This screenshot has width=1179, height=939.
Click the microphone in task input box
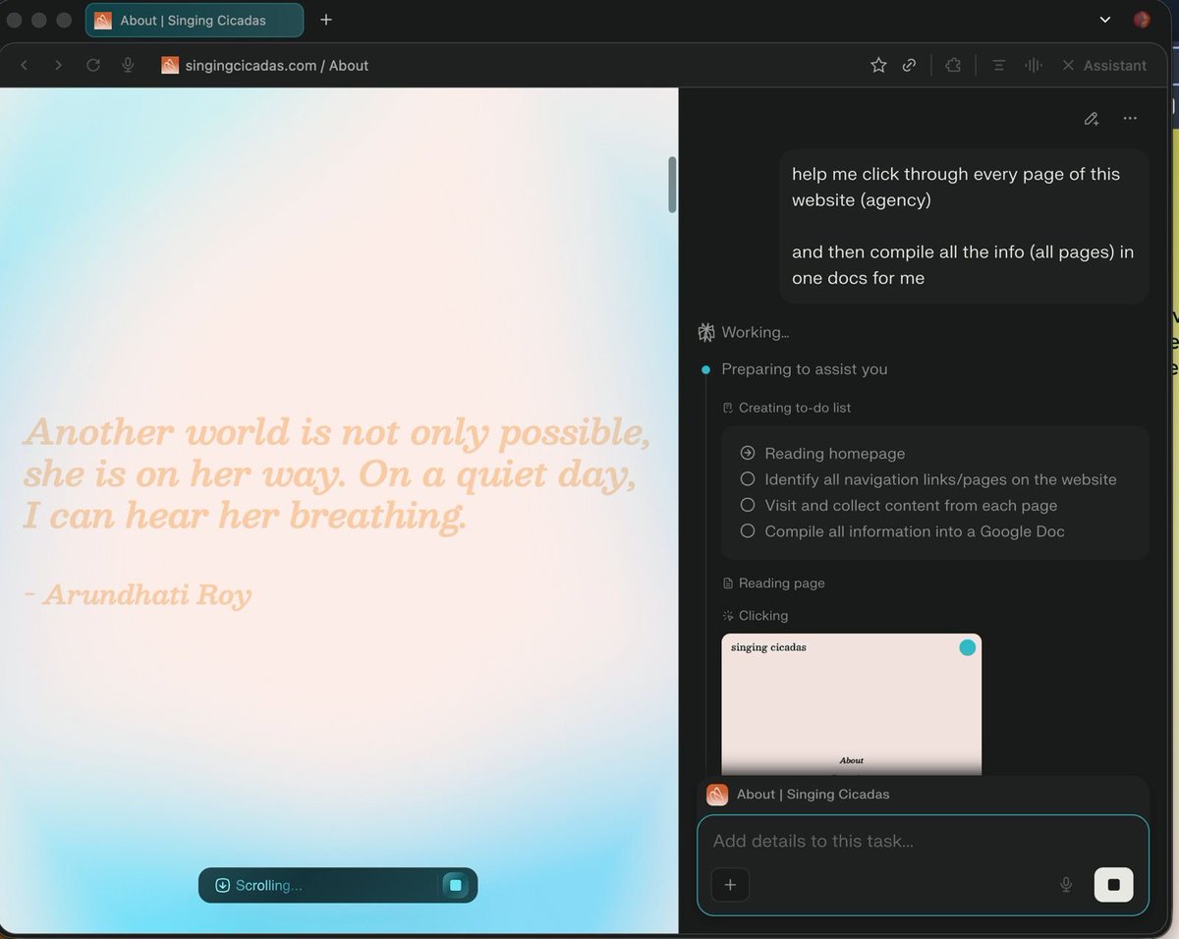1066,885
